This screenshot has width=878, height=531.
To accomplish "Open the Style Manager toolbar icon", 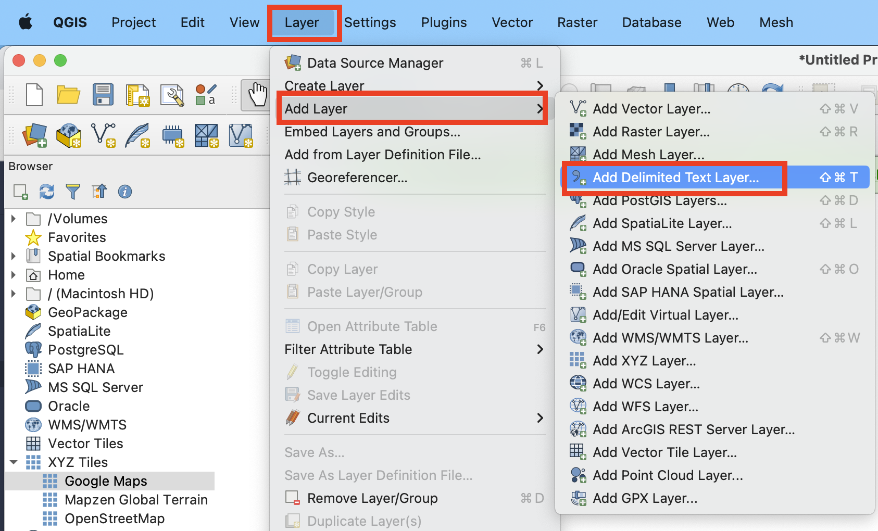I will [x=206, y=95].
